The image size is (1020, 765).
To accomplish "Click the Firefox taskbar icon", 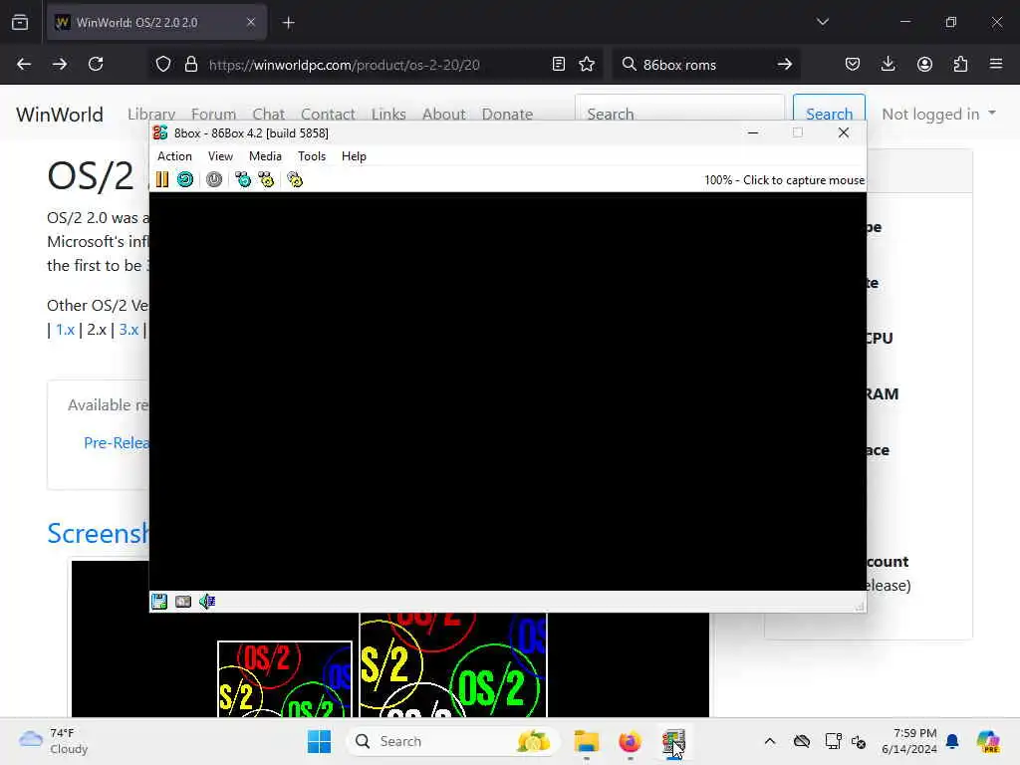I will (x=630, y=741).
